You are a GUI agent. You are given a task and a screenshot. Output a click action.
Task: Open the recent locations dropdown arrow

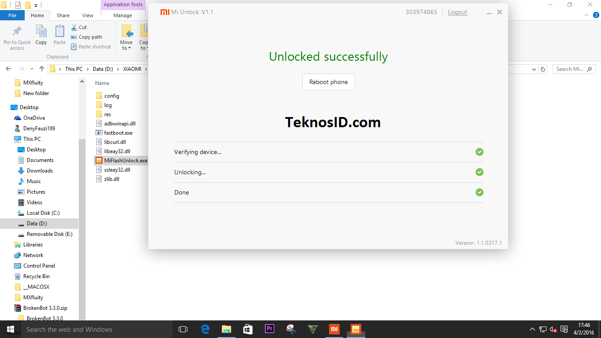32,69
